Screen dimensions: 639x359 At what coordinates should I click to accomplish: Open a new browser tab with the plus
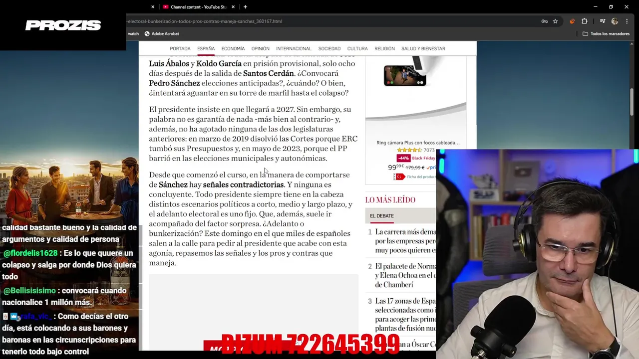[x=245, y=7]
